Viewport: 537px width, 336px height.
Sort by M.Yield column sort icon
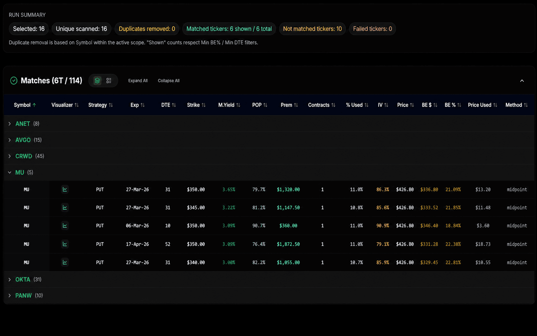238,105
